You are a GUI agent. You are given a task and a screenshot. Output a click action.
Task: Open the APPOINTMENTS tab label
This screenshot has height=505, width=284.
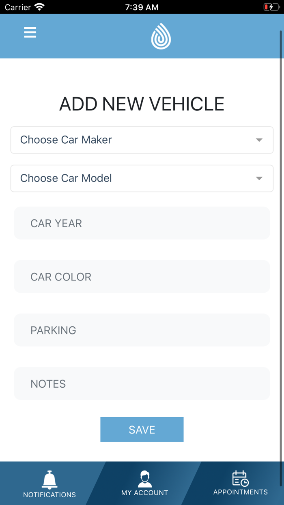[x=241, y=492]
